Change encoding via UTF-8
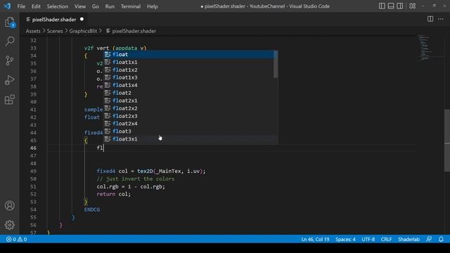The height and width of the screenshot is (253, 450). pos(368,239)
